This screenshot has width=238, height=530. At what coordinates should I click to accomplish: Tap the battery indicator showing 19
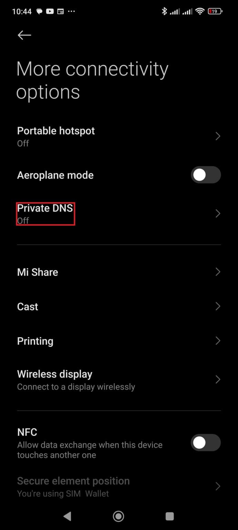(x=215, y=11)
